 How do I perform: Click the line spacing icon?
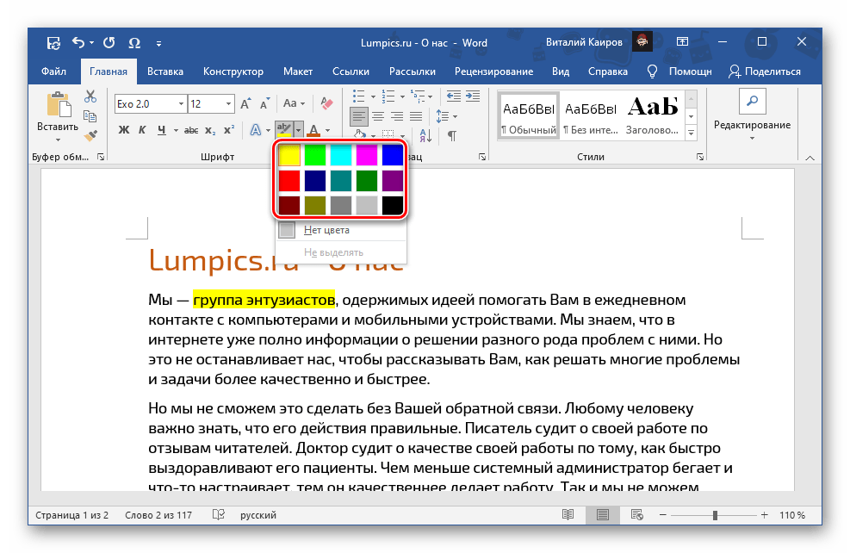click(x=443, y=116)
